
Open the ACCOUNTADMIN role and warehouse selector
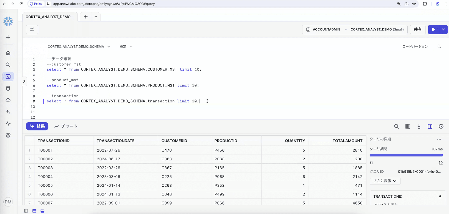click(x=355, y=29)
